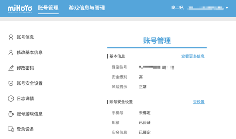Click the 账号管理 page heading
The width and height of the screenshot is (236, 139).
click(x=157, y=41)
